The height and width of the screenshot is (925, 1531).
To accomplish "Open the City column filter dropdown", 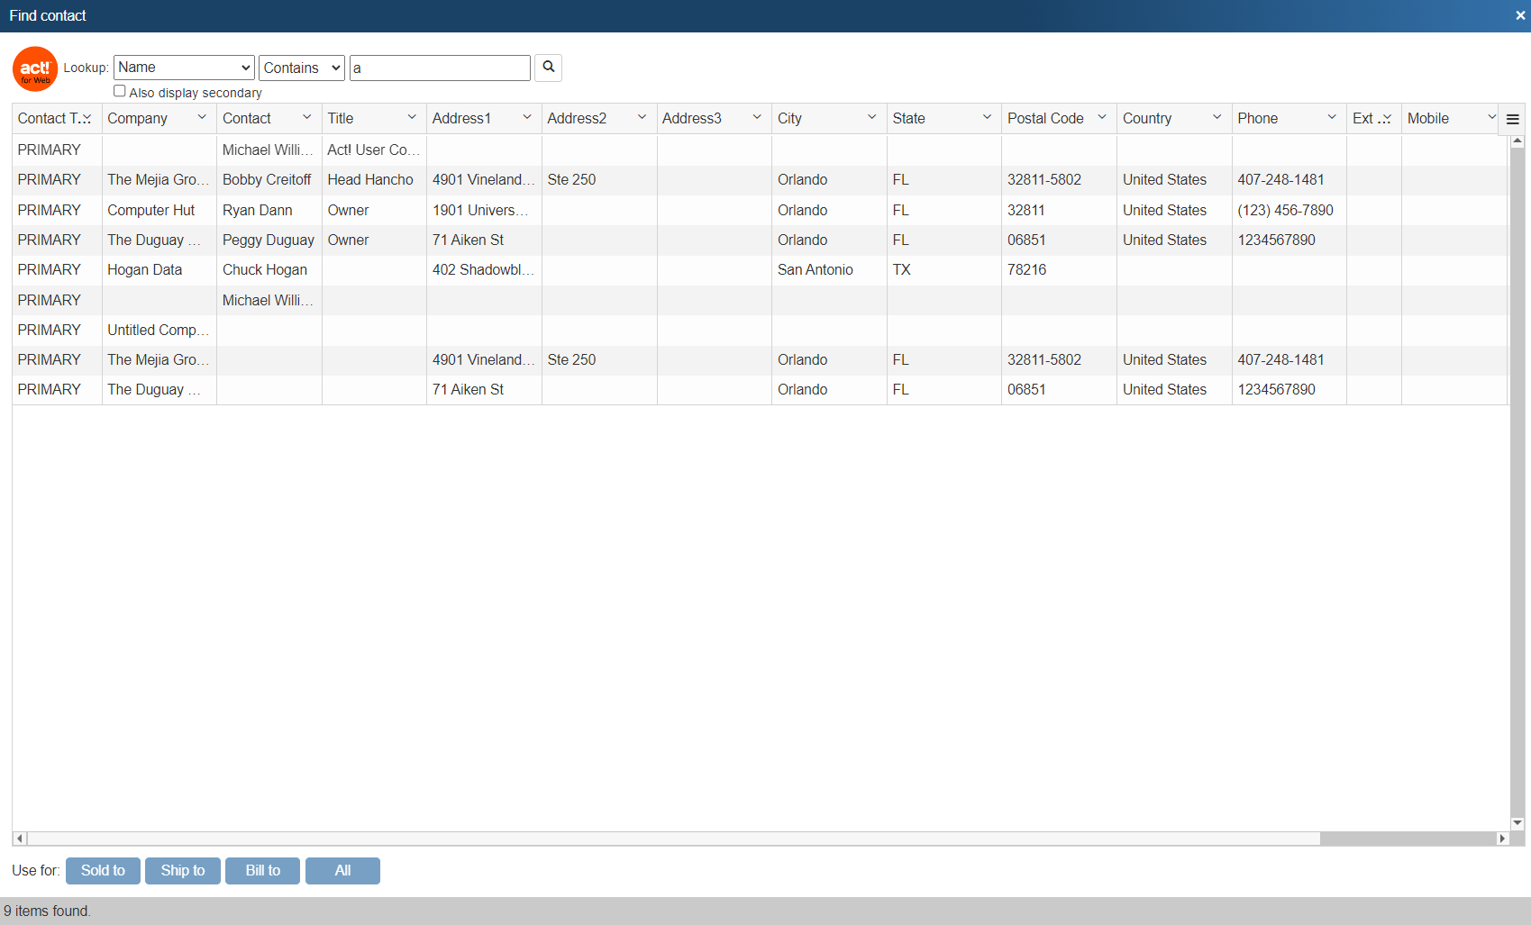I will click(871, 117).
